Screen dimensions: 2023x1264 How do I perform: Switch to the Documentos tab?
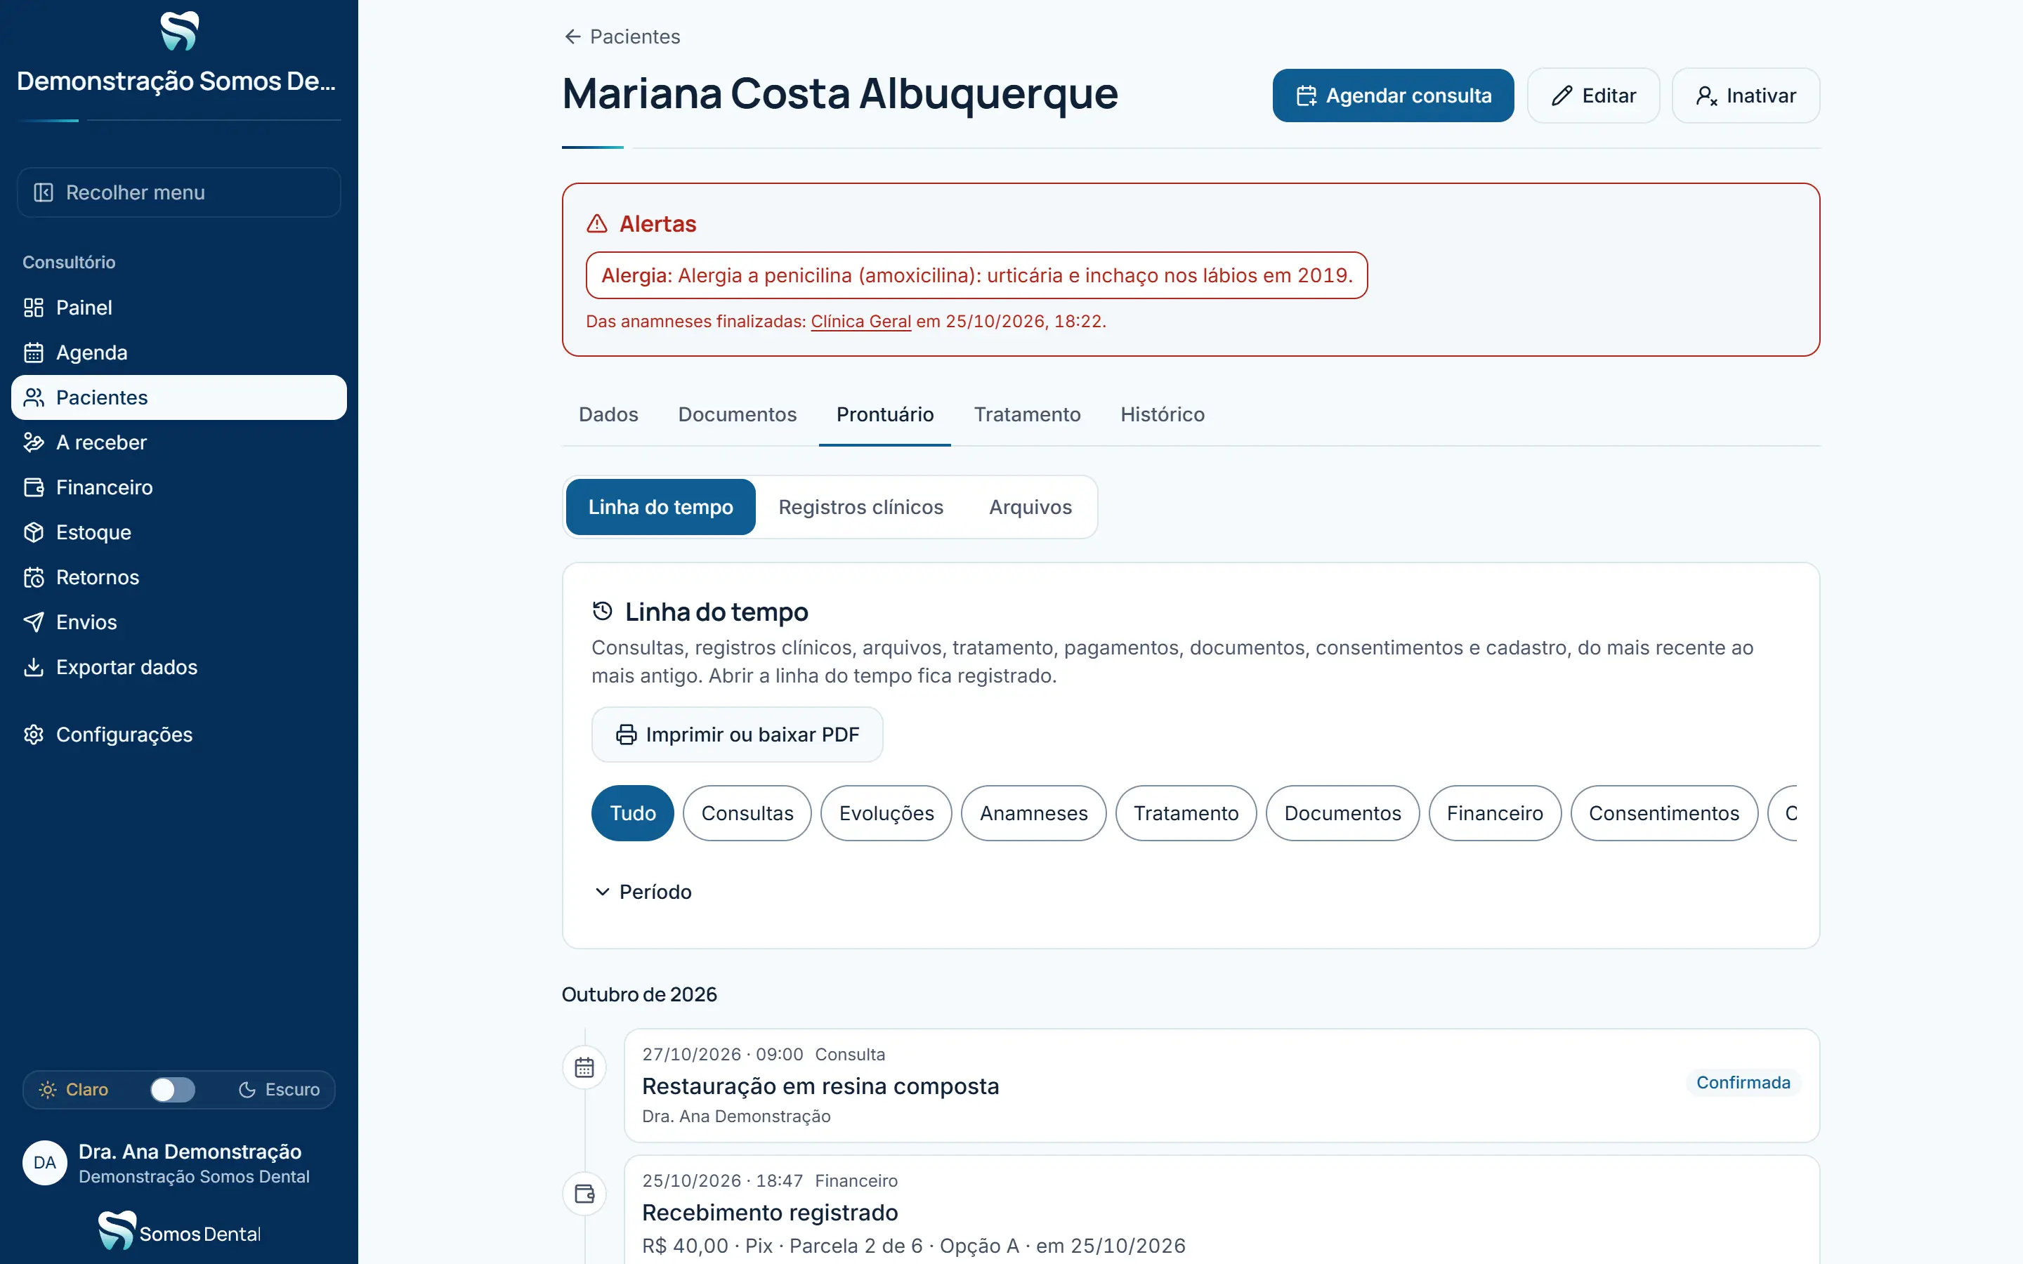738,414
